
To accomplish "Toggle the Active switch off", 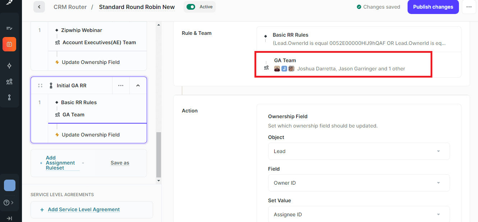I will tap(191, 7).
